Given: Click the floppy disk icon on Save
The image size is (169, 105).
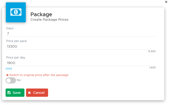Looking at the screenshot, I should point(9,93).
